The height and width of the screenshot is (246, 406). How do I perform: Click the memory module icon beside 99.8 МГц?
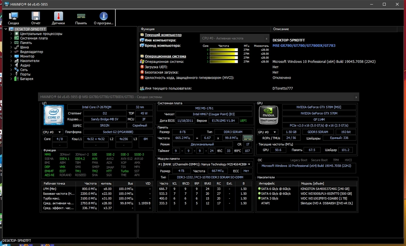click(248, 138)
